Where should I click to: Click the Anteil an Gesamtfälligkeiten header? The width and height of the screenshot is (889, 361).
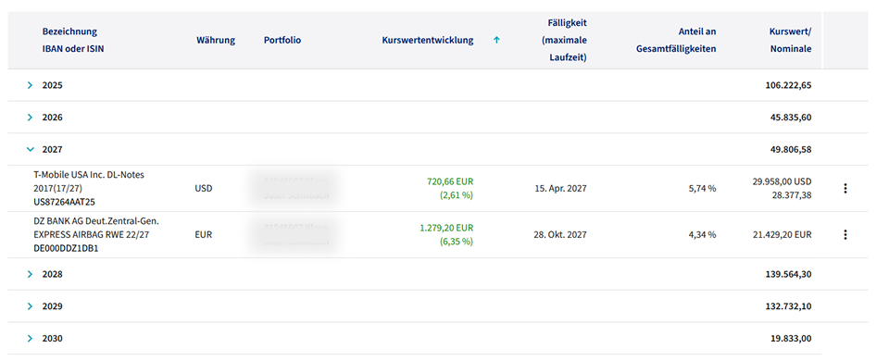(676, 40)
